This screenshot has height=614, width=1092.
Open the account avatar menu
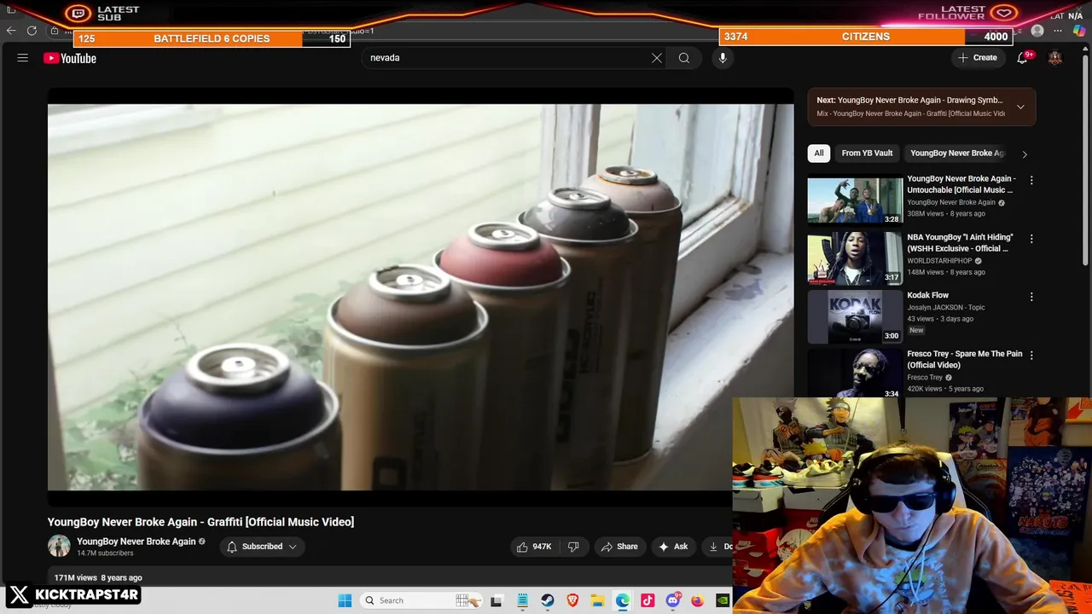tap(1055, 58)
